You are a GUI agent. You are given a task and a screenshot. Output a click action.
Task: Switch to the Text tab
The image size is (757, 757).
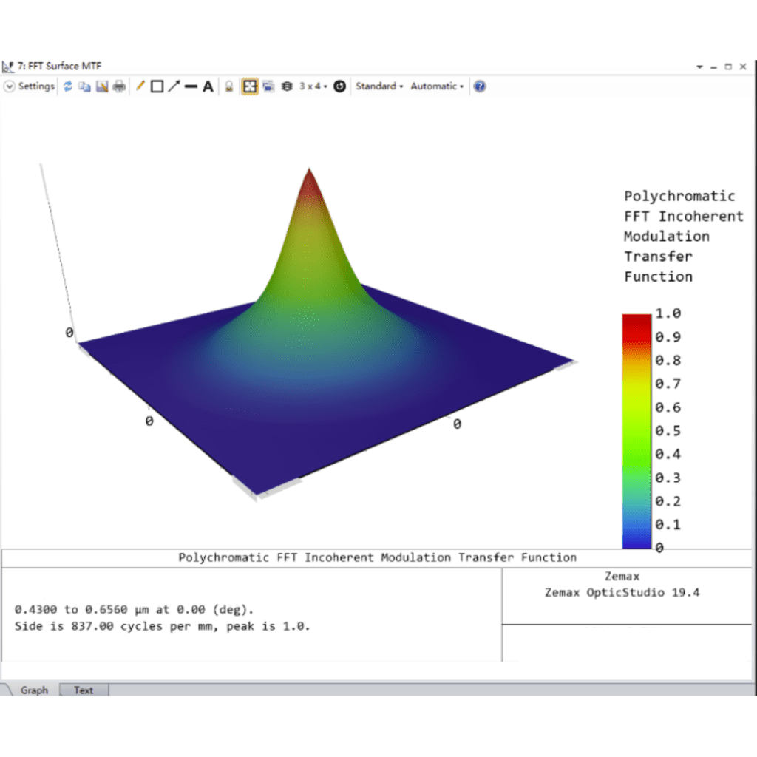[x=84, y=690]
